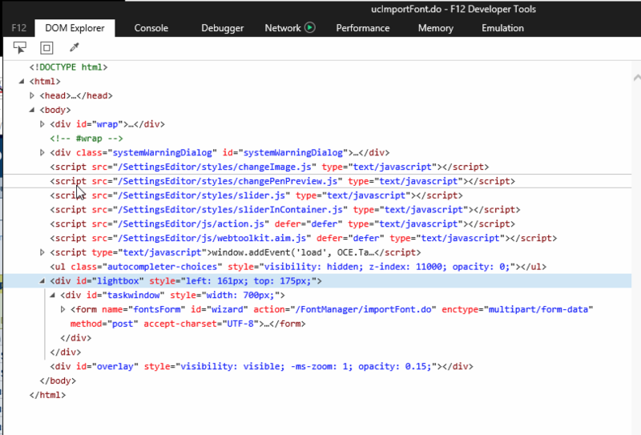Open the Debugger tab

coord(223,28)
